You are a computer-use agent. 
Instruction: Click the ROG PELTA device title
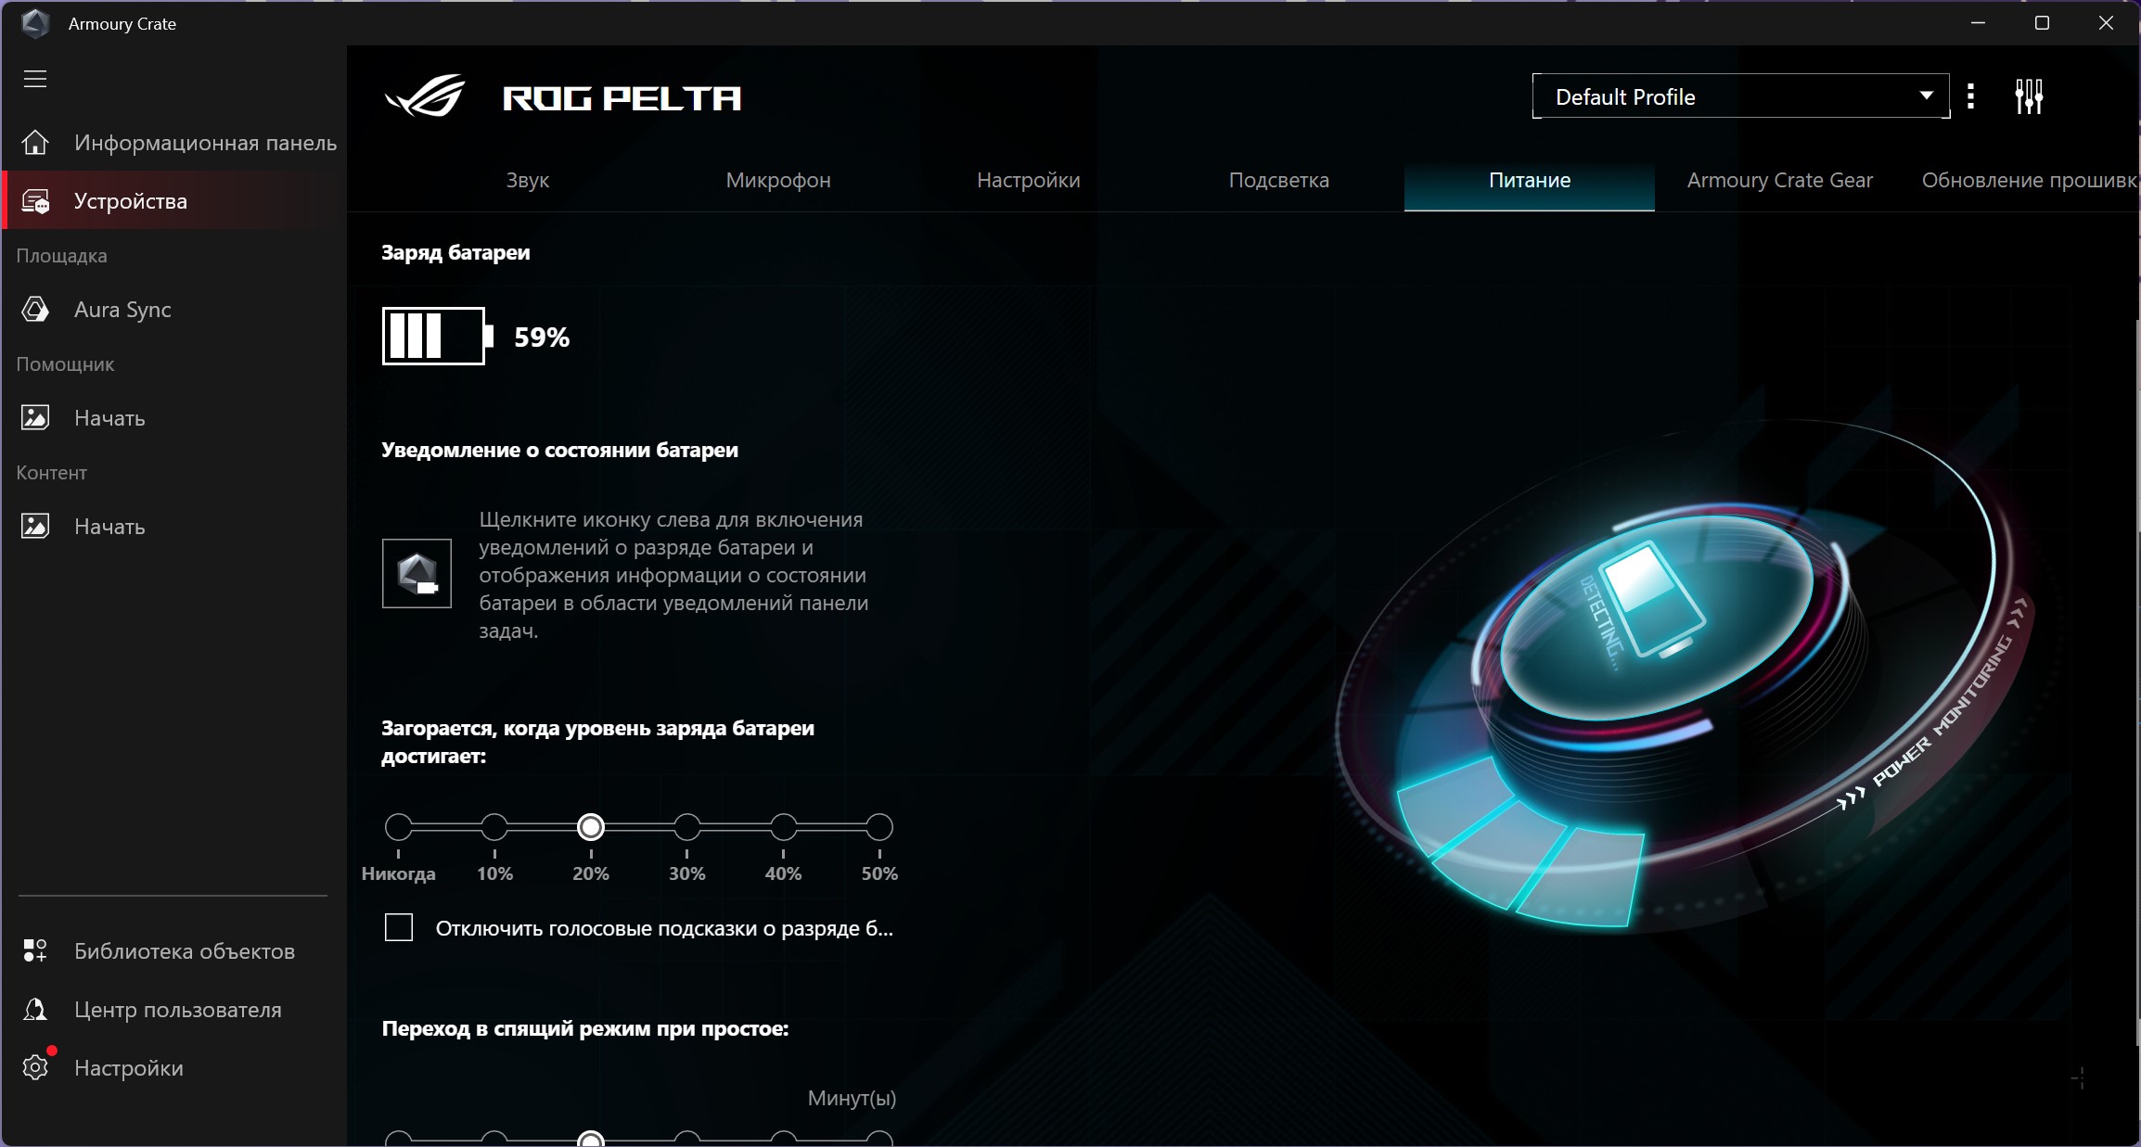[622, 97]
